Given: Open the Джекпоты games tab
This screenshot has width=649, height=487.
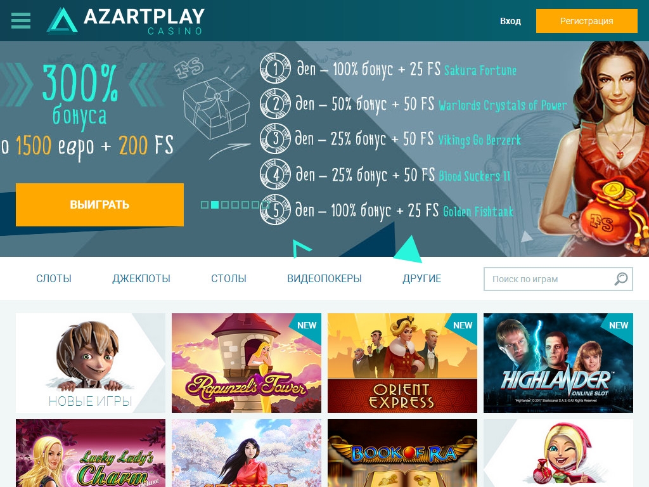Looking at the screenshot, I should [x=141, y=278].
